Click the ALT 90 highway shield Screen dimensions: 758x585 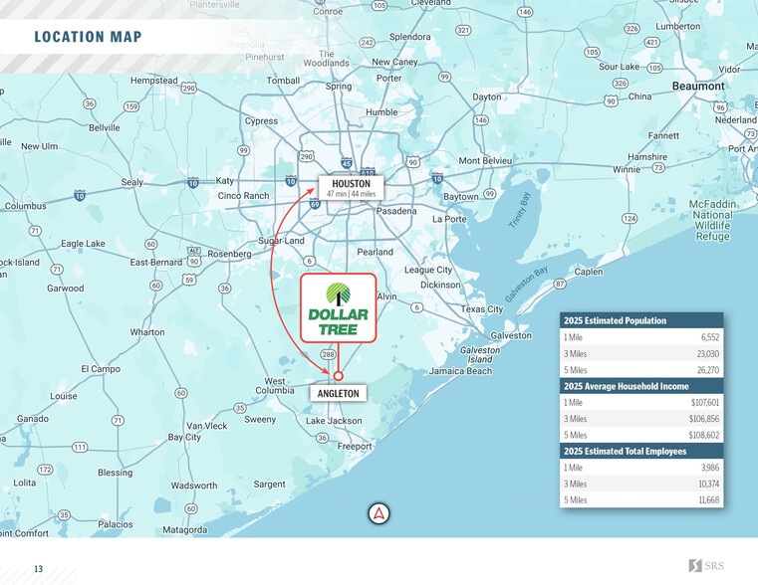194,258
